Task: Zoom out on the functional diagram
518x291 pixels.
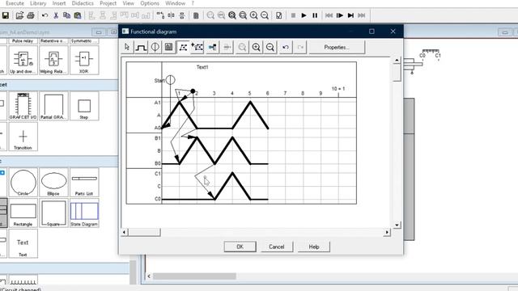Action: point(270,47)
